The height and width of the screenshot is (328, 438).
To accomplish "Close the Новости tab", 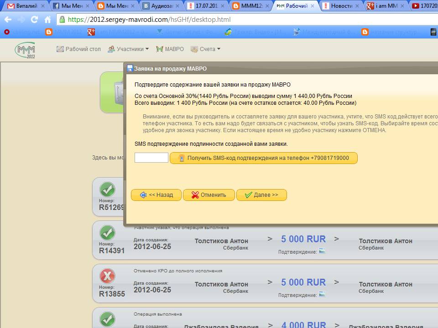I will (x=357, y=5).
